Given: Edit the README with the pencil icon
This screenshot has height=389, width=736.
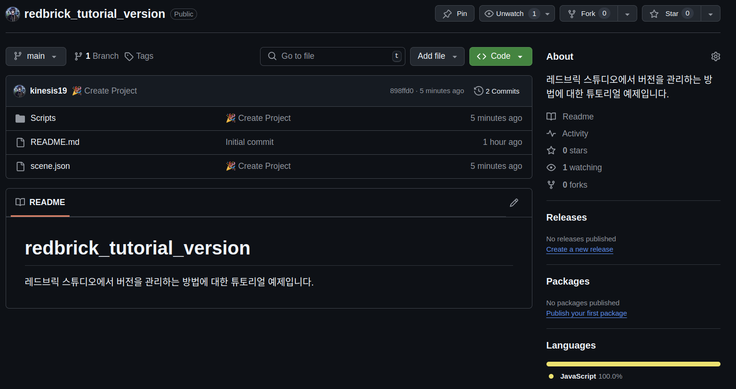Looking at the screenshot, I should 514,203.
